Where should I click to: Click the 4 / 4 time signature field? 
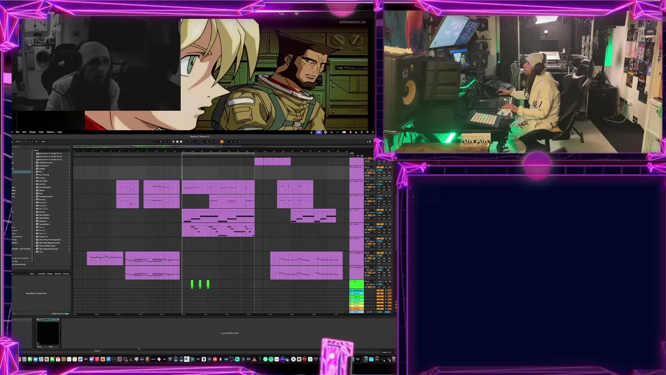coord(31,142)
